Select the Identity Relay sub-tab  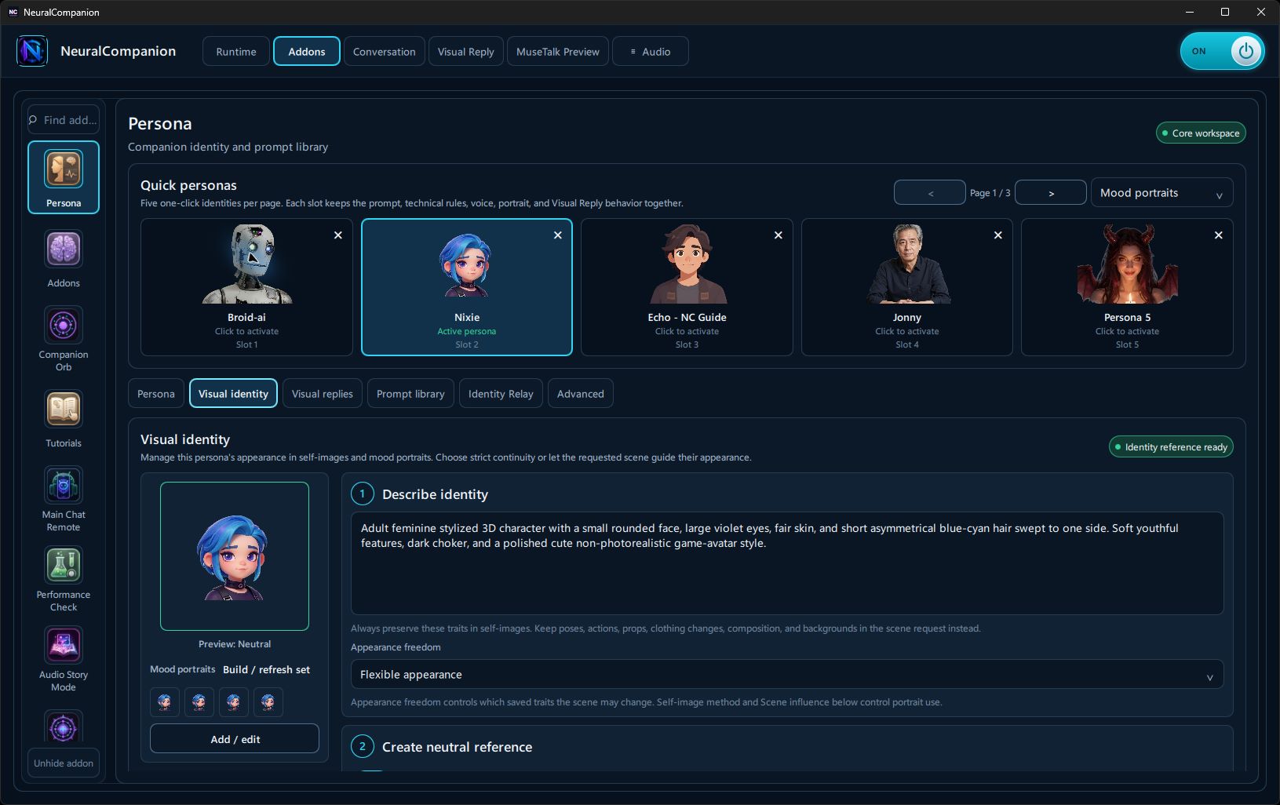pos(501,394)
